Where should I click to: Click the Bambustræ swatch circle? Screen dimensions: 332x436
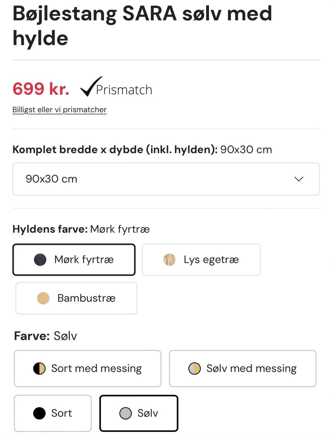click(43, 298)
